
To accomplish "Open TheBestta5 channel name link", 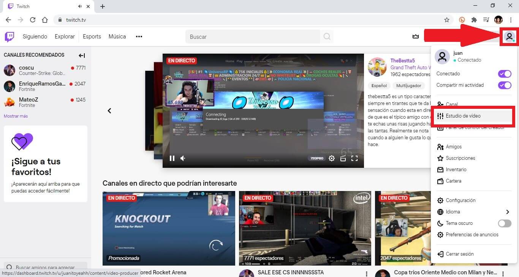I will pos(402,60).
